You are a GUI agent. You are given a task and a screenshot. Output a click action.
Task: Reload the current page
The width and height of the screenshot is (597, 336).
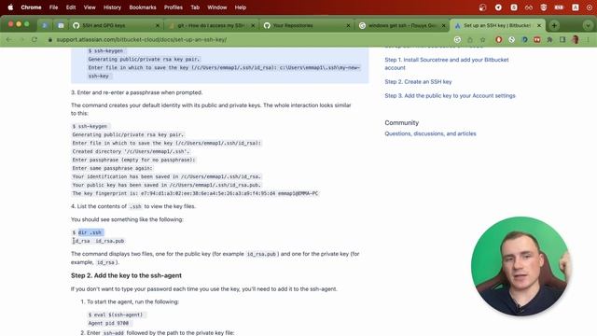point(35,39)
